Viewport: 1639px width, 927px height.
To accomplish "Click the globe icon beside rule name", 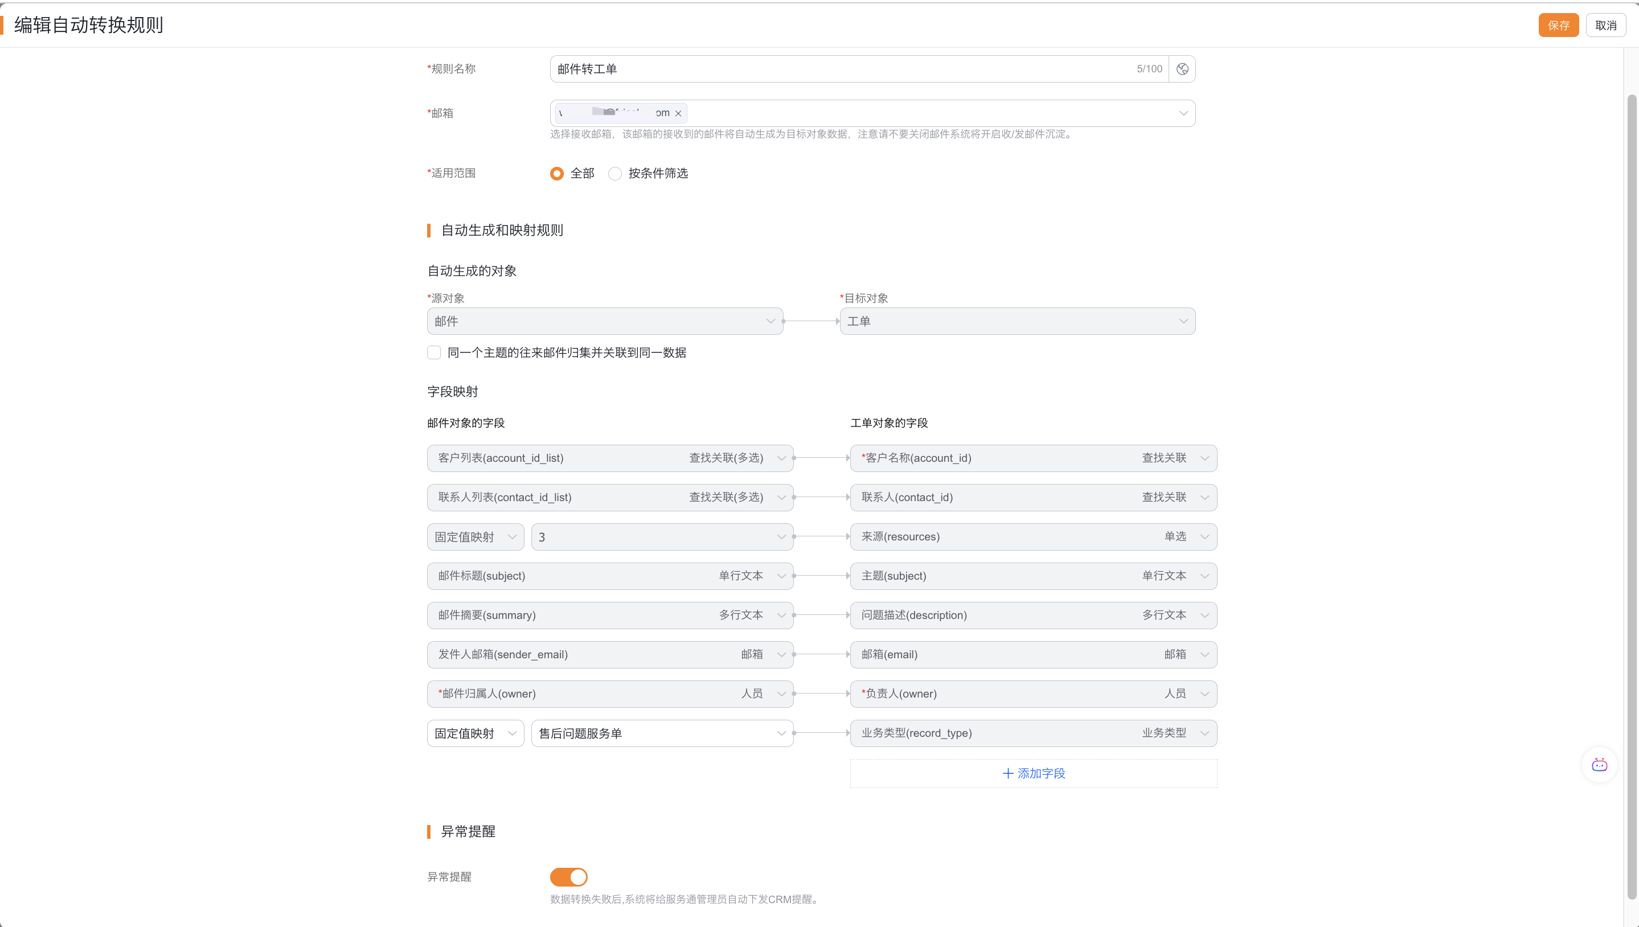I will pos(1182,69).
